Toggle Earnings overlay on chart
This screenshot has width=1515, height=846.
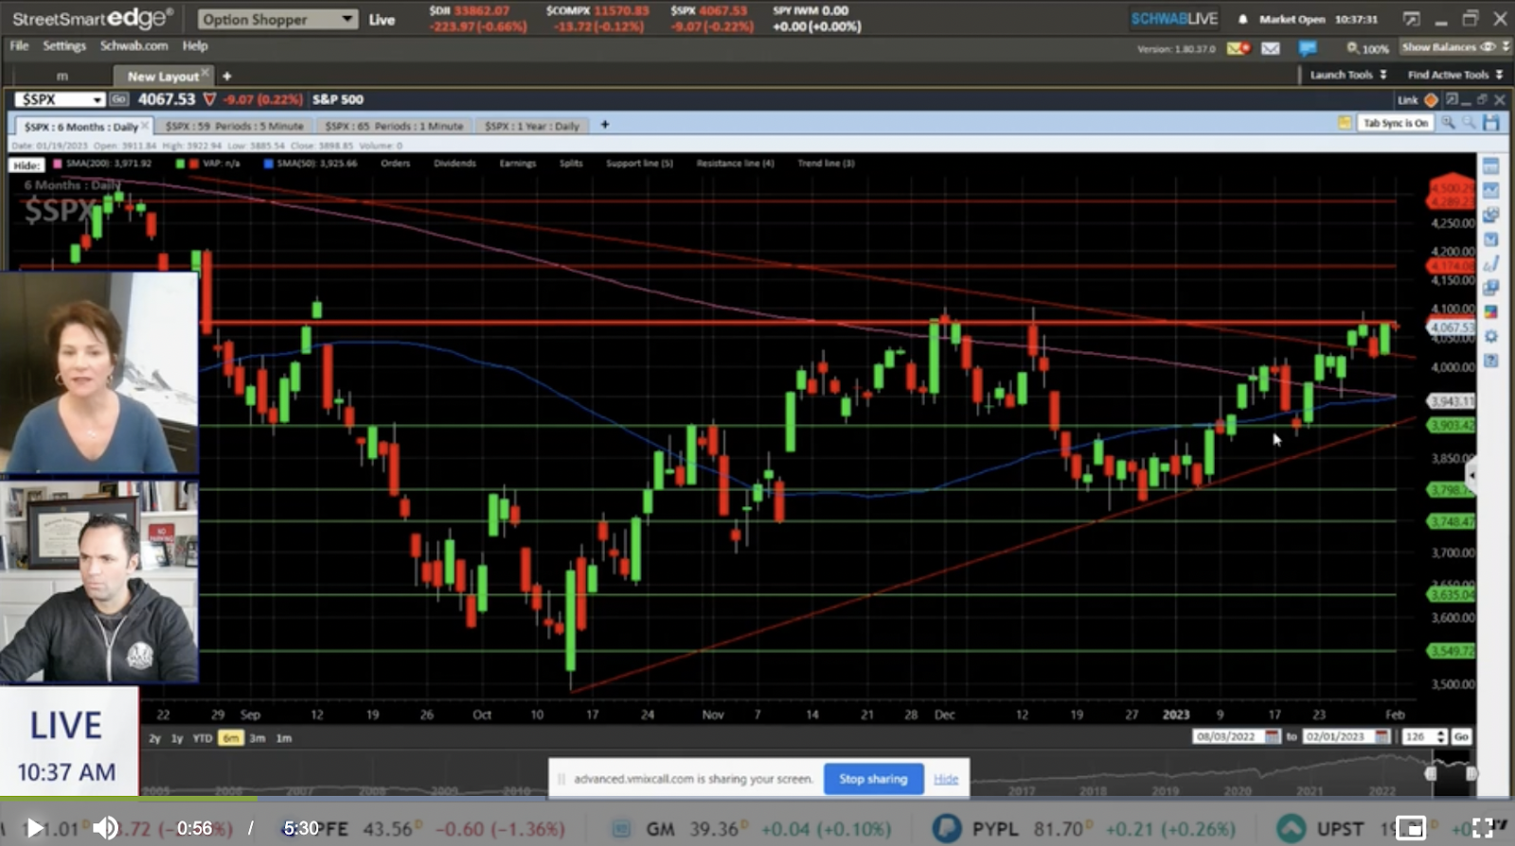(517, 164)
